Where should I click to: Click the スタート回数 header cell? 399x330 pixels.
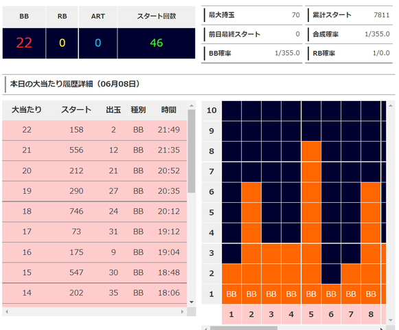(x=157, y=16)
